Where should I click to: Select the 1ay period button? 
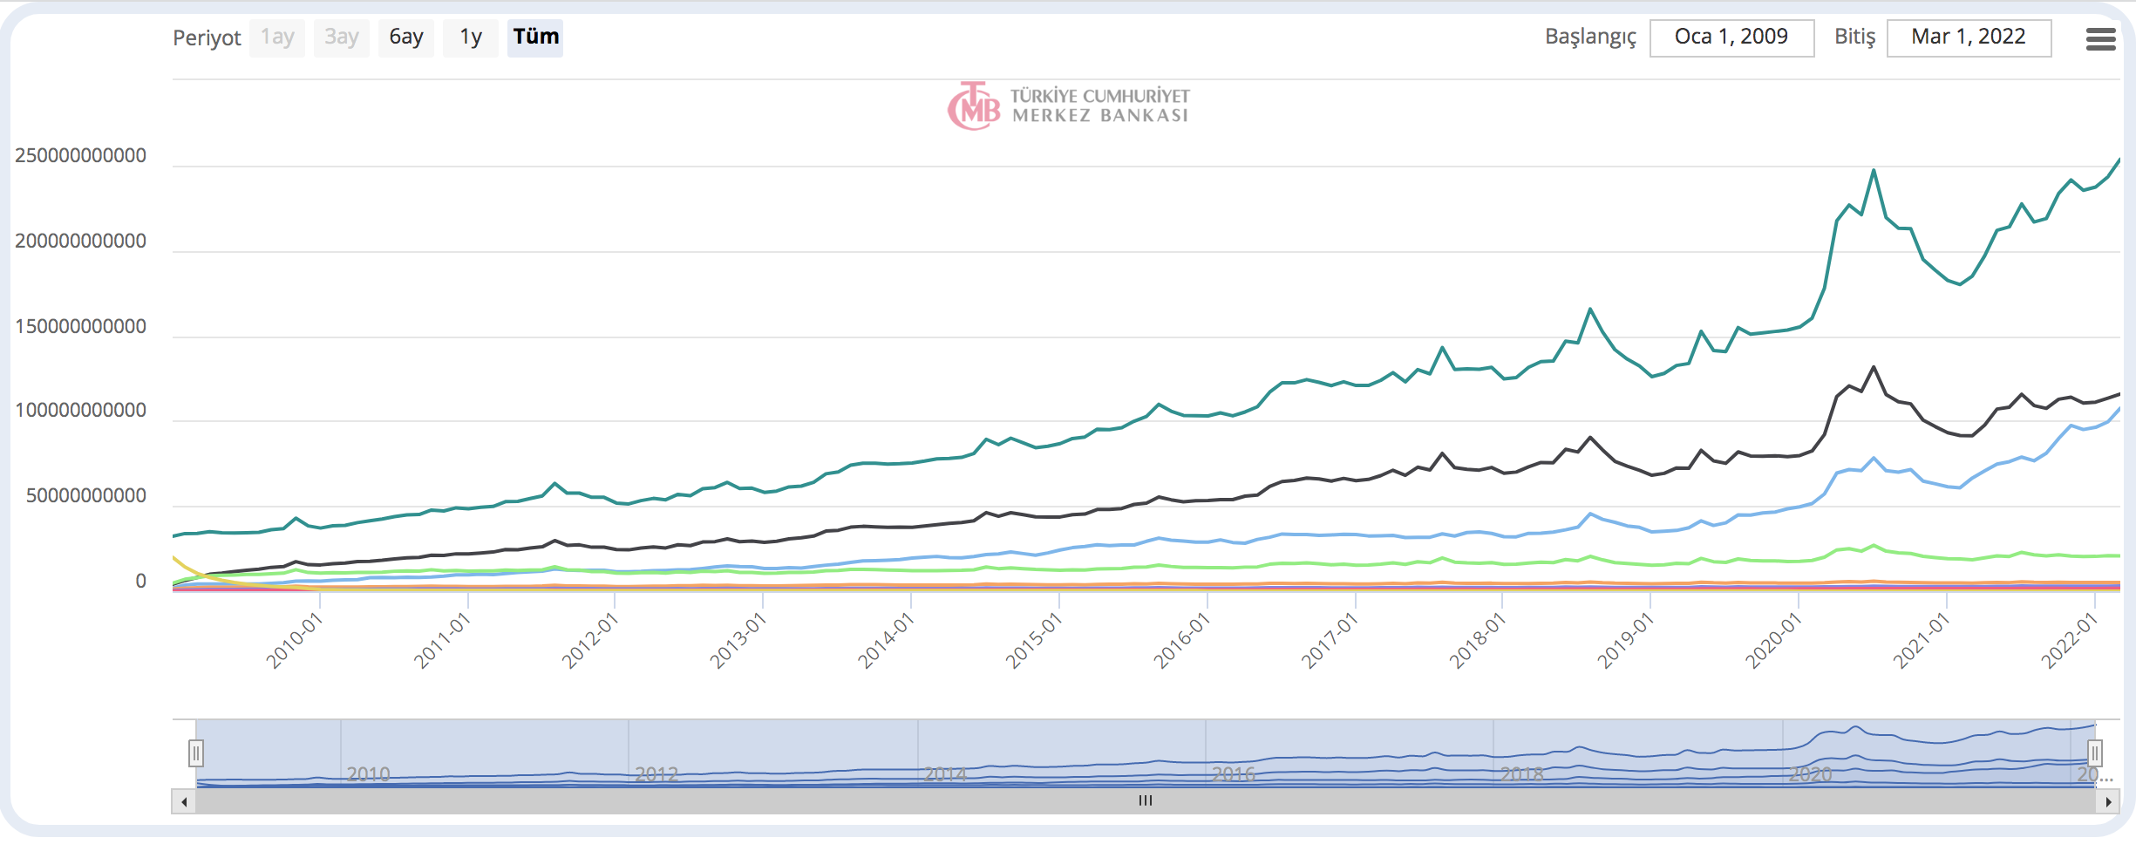[277, 37]
